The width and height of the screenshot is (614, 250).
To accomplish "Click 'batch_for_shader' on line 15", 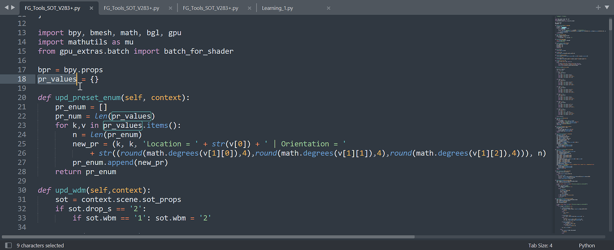I will point(199,51).
